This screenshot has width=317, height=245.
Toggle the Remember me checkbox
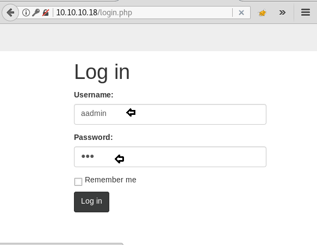[x=78, y=182]
